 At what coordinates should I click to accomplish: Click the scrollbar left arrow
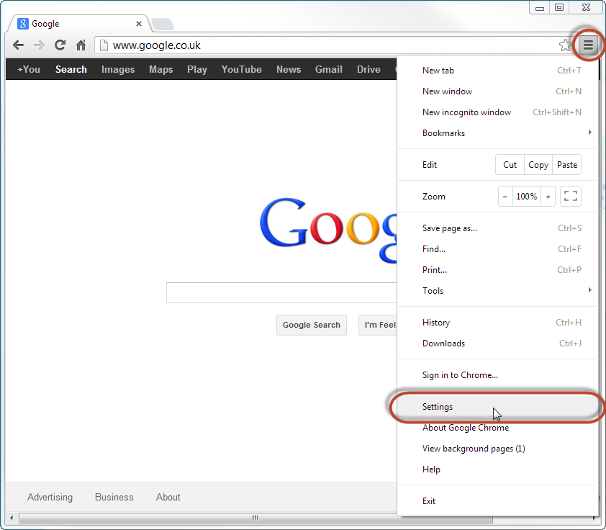pyautogui.click(x=12, y=518)
